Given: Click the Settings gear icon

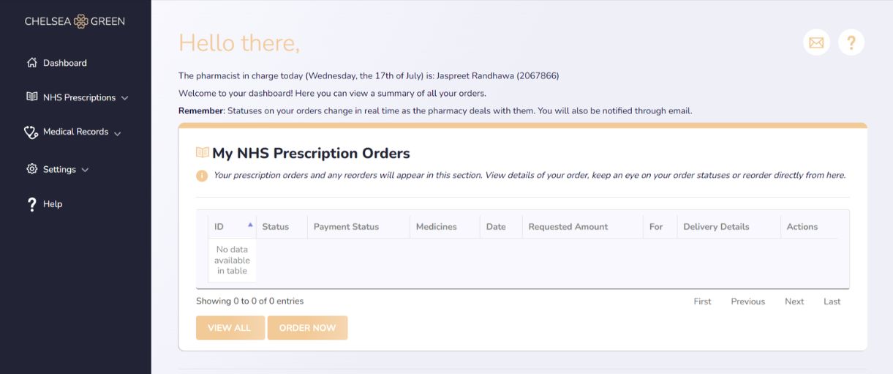Looking at the screenshot, I should pos(32,169).
